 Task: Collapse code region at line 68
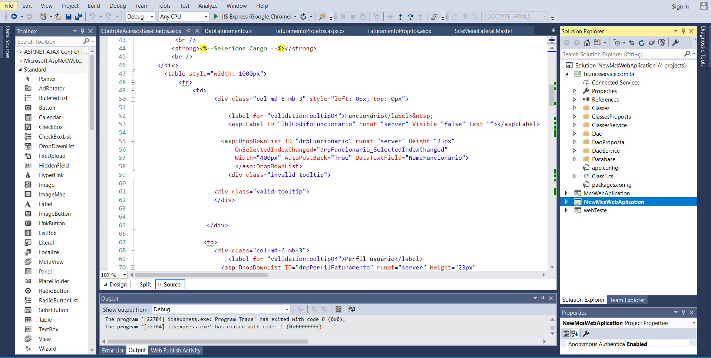(133, 251)
